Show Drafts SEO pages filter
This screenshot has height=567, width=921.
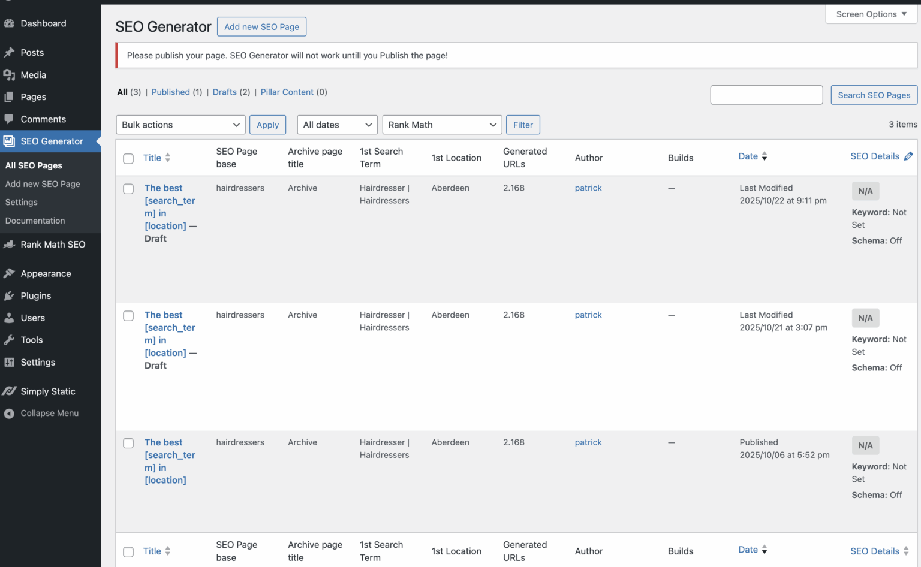click(225, 92)
